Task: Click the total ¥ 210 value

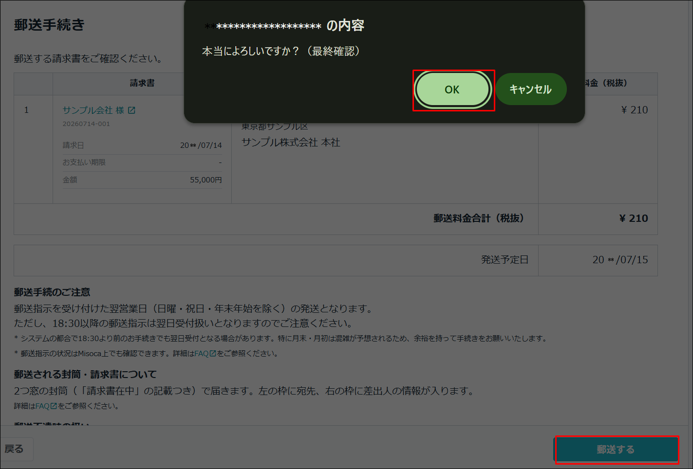Action: point(633,218)
